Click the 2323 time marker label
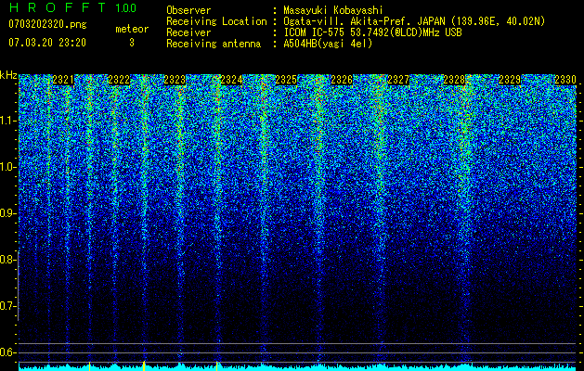Viewport: 584px width, 371px height. 175,80
